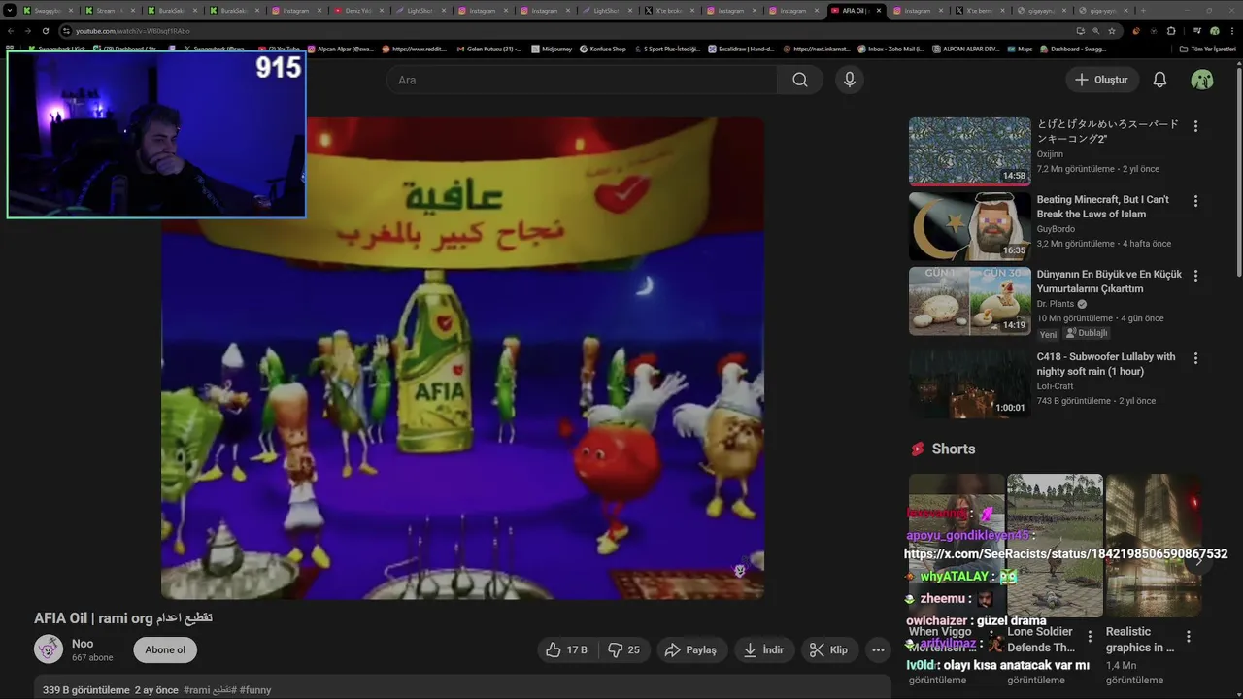Open the Oxijinn 14:58 video thumbnail
The width and height of the screenshot is (1243, 699).
(969, 151)
